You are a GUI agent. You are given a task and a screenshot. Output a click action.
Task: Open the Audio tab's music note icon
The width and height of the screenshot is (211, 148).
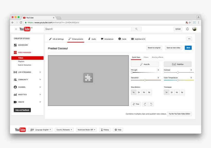(90, 39)
